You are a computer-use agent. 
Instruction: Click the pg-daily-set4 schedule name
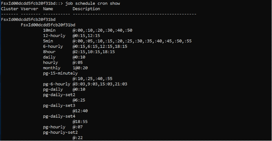(x=59, y=116)
